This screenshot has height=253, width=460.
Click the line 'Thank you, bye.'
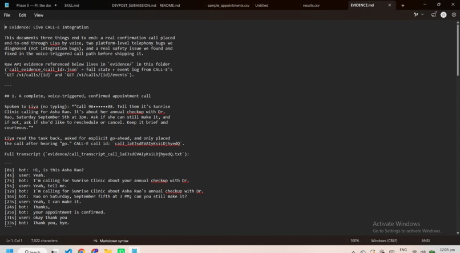click(51, 223)
